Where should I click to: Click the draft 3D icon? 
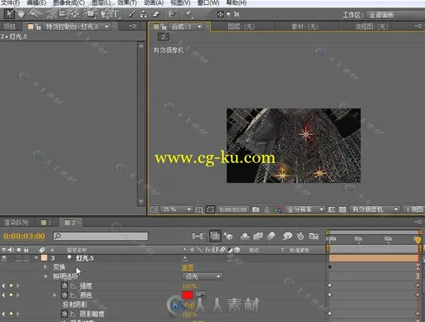(x=228, y=236)
